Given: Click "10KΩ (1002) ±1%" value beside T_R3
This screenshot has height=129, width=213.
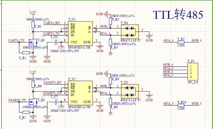Looking at the screenshot, I should click(123, 16).
